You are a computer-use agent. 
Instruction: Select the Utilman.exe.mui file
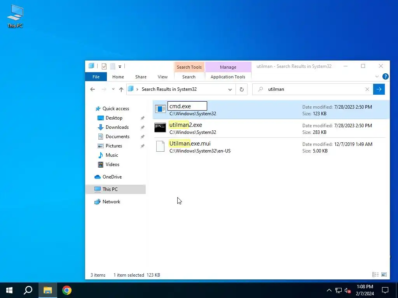[x=271, y=147]
